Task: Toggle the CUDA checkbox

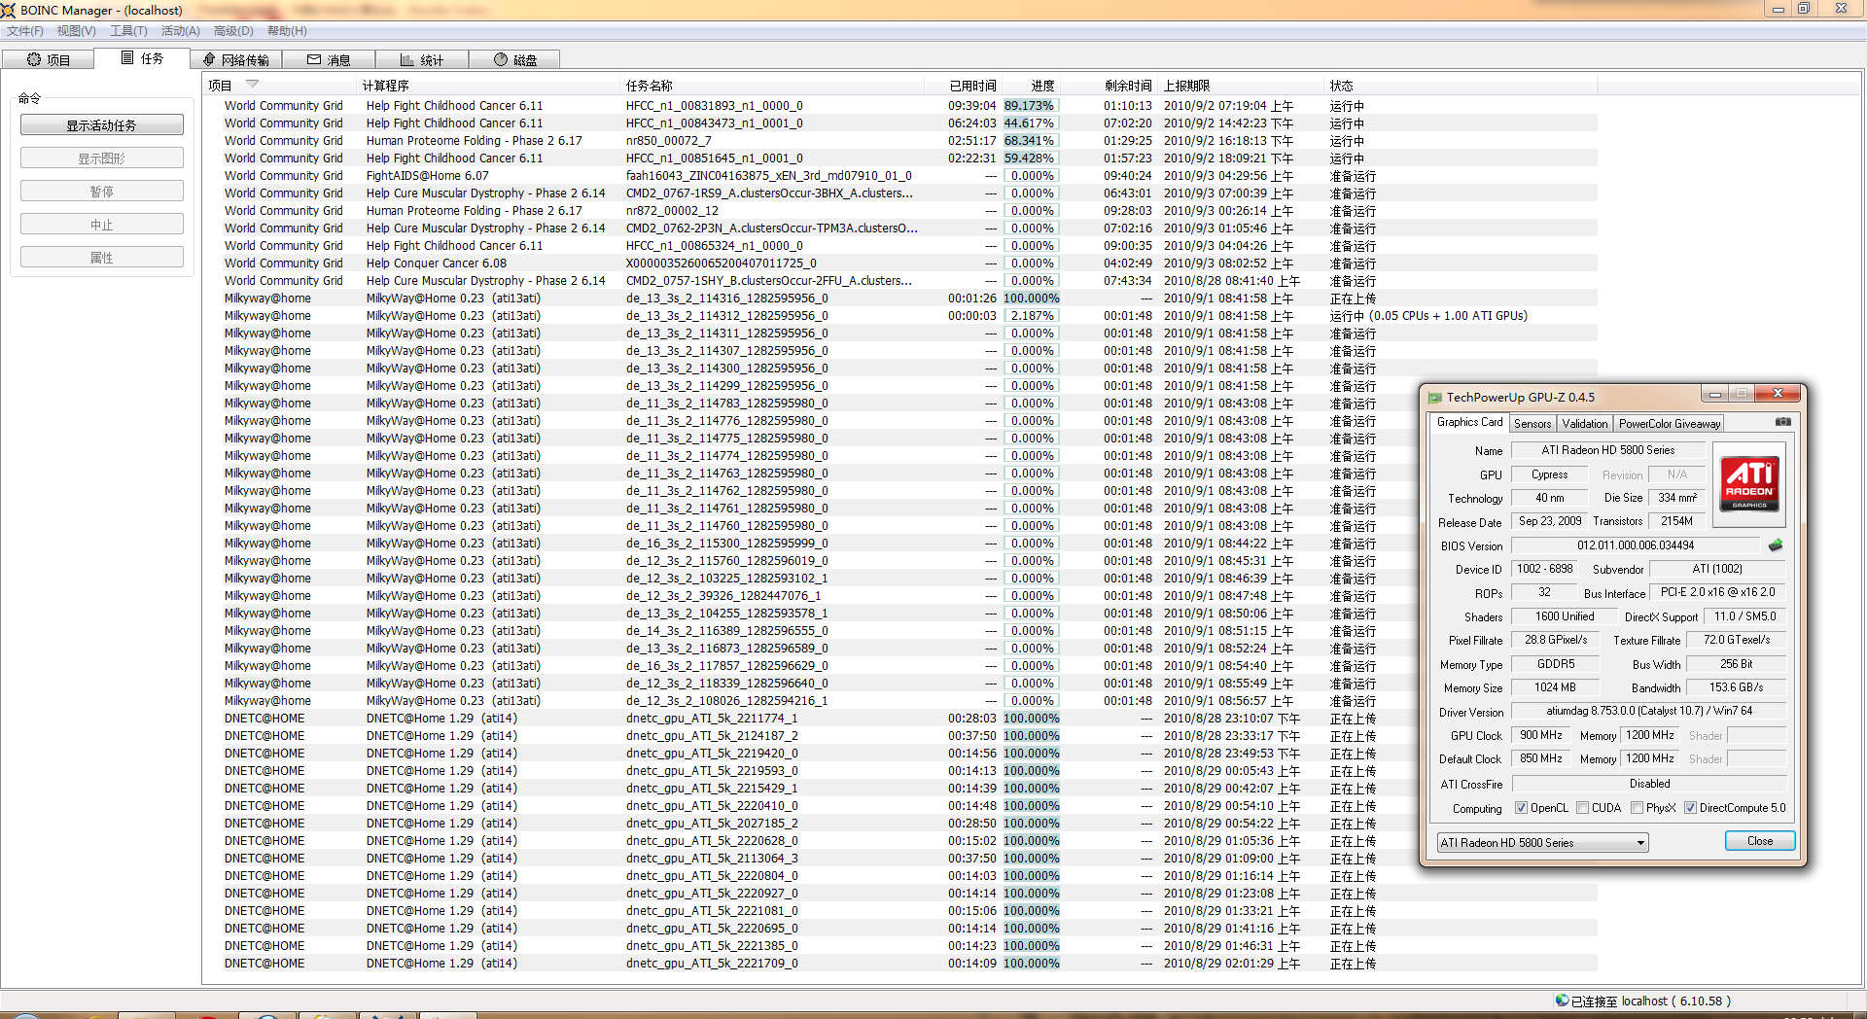Action: coord(1582,808)
